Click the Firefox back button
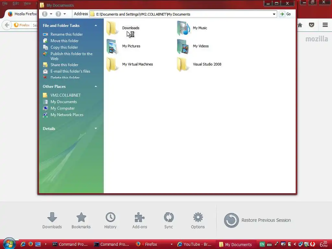This screenshot has width=332, height=249. pos(7,25)
